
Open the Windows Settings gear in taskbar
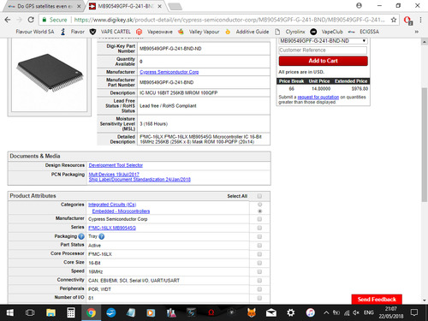(x=291, y=312)
